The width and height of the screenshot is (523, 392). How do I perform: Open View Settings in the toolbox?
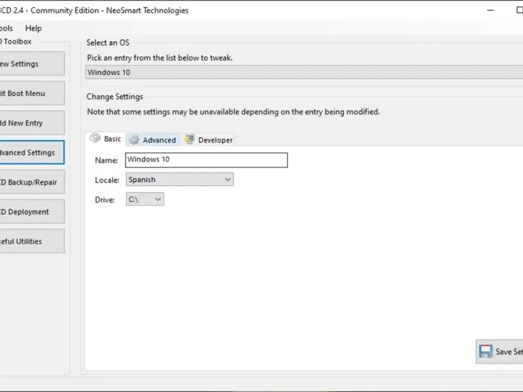[x=32, y=63]
